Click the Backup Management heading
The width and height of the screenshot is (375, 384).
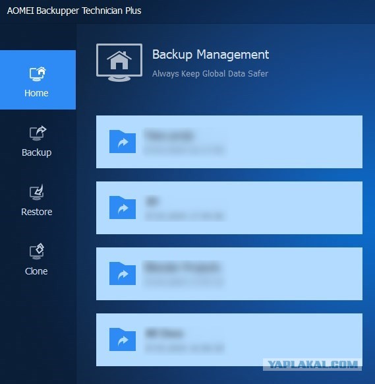point(211,55)
